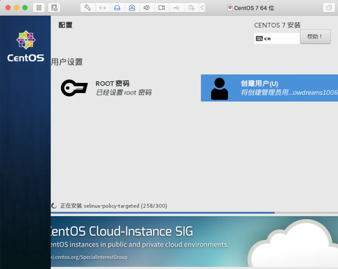Click the key icon next to ROOT 密码
Image resolution: width=338 pixels, height=269 pixels.
pyautogui.click(x=74, y=88)
